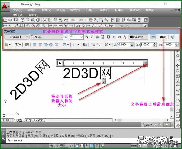The height and width of the screenshot is (149, 182).
Task: Toggle Overline text formatting
Action: [108, 37]
